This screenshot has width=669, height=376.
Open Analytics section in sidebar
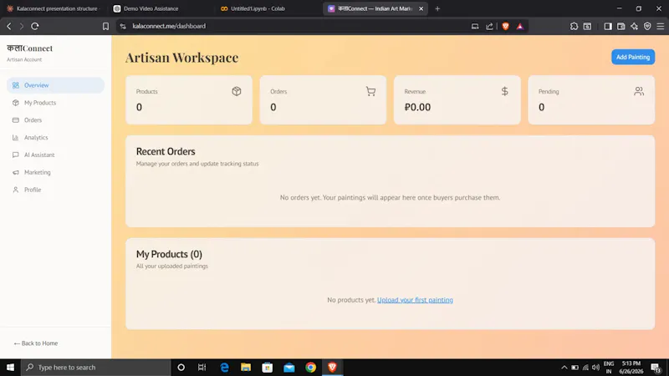(x=55, y=138)
